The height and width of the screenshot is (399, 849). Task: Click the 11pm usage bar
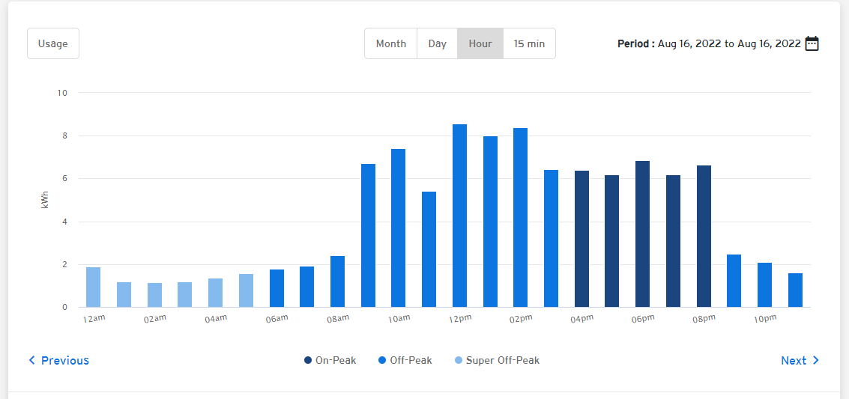(795, 290)
